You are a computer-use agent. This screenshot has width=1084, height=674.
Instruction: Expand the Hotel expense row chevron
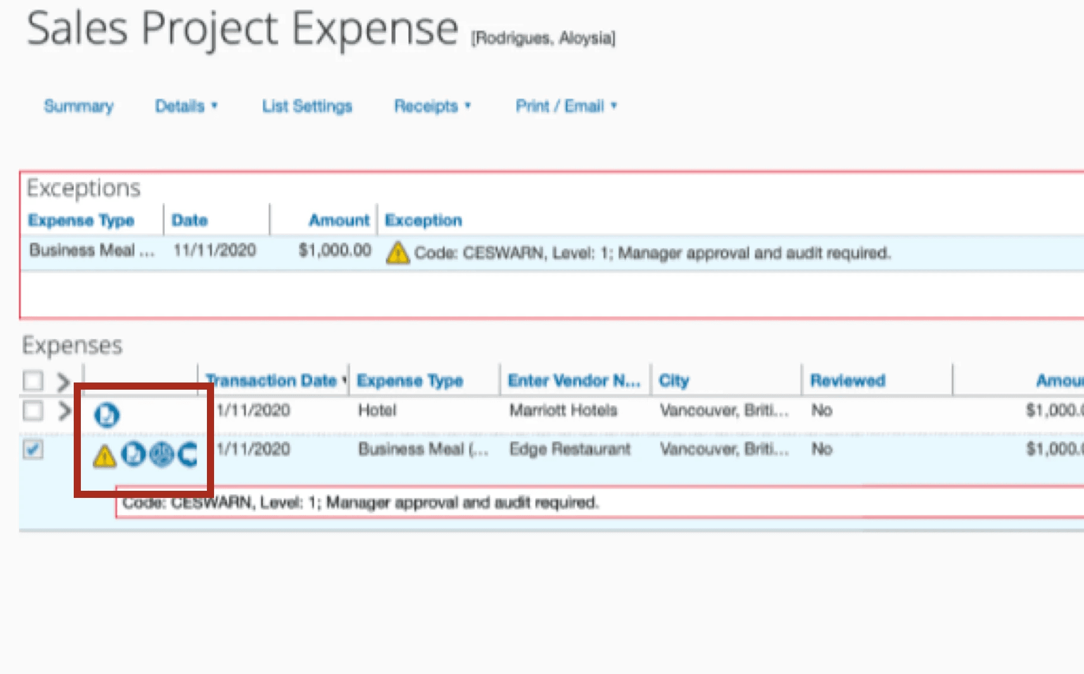pyautogui.click(x=64, y=410)
